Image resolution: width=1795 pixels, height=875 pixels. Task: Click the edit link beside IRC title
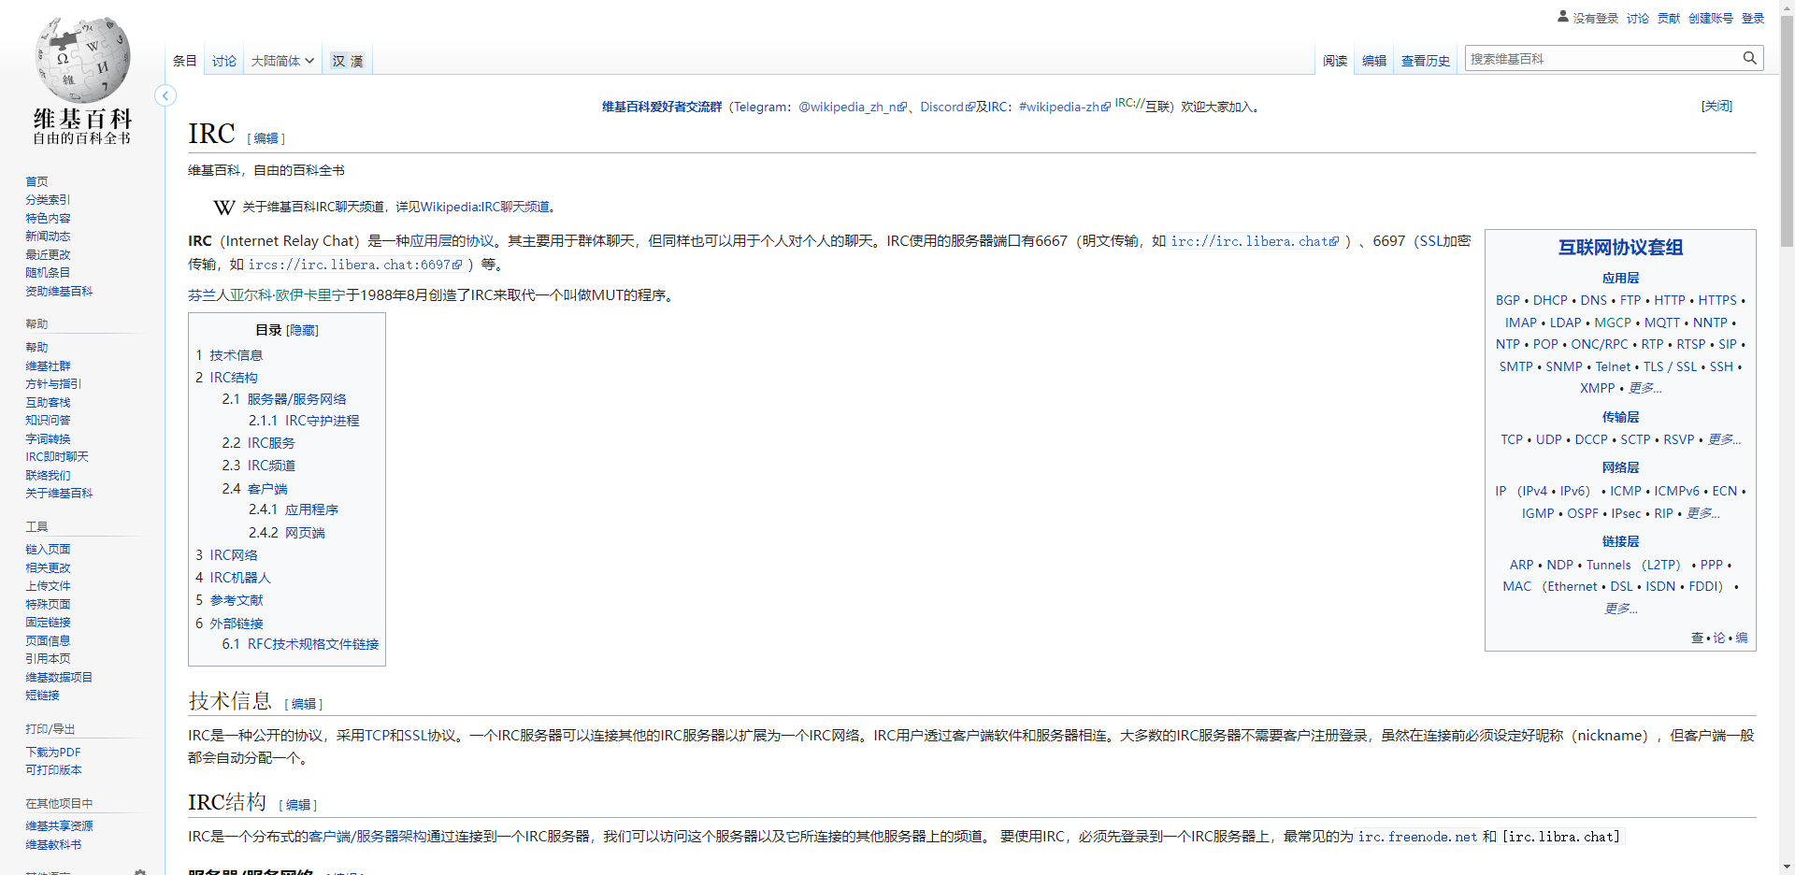click(x=266, y=138)
